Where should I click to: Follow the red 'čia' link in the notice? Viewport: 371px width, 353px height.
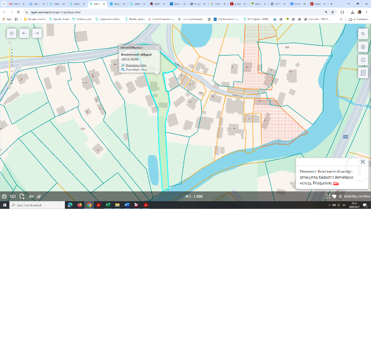(x=336, y=183)
